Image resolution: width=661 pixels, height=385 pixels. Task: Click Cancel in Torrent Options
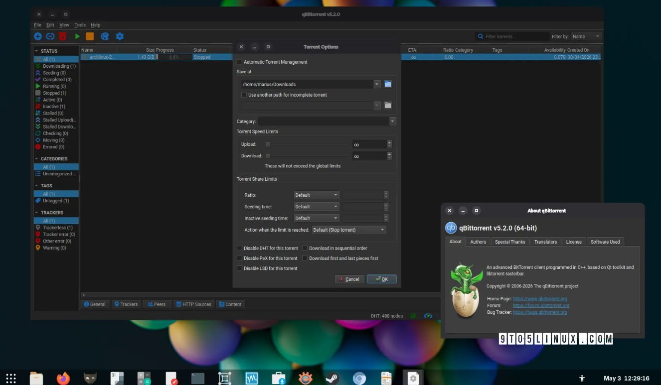coord(349,279)
